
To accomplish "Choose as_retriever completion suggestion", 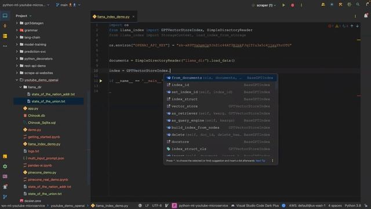I will tap(220, 113).
